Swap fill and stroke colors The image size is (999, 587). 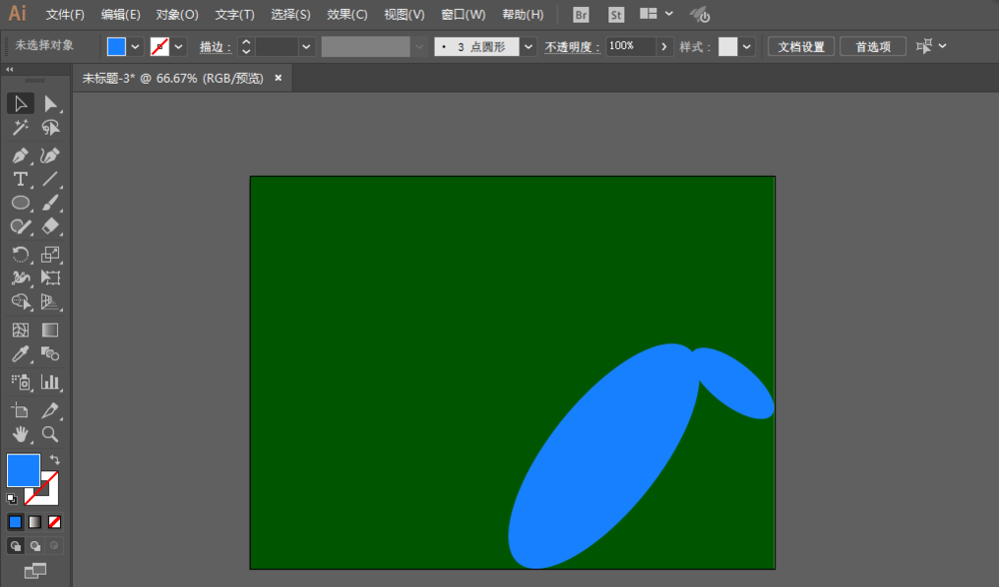point(55,460)
